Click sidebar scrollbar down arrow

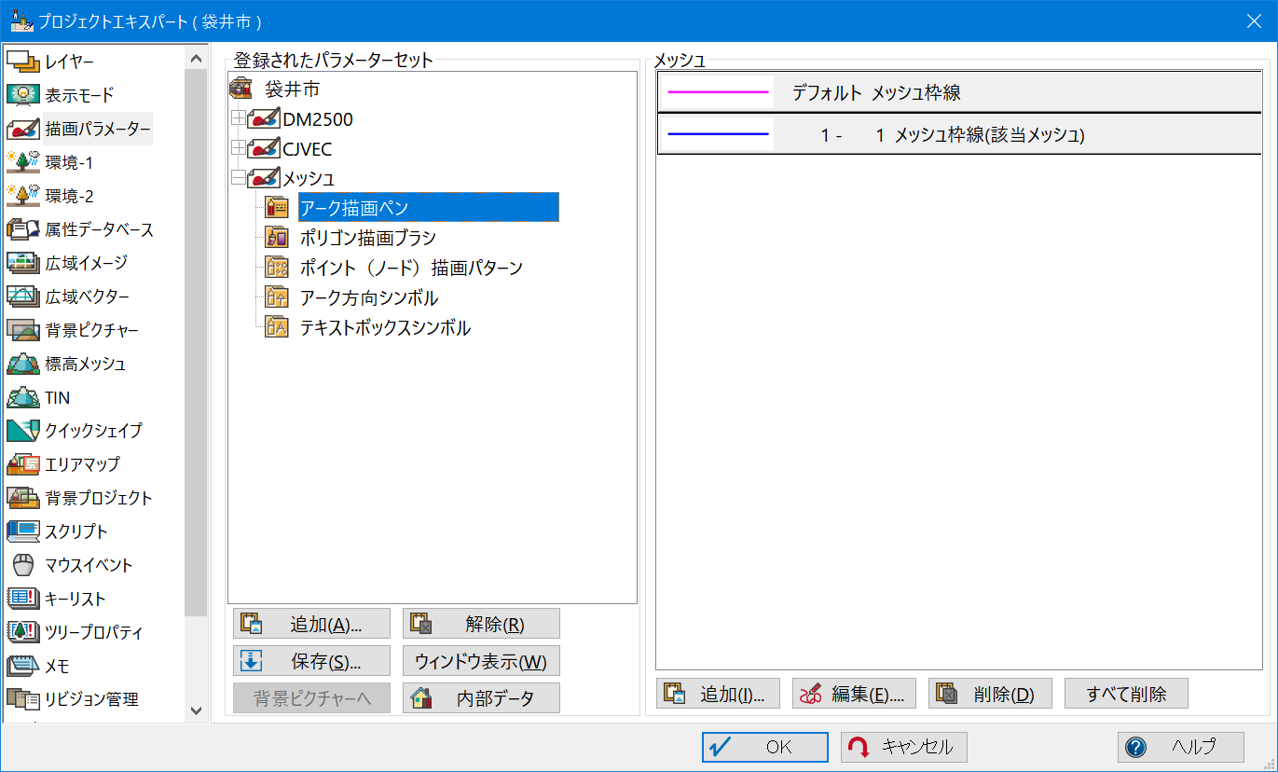point(196,710)
